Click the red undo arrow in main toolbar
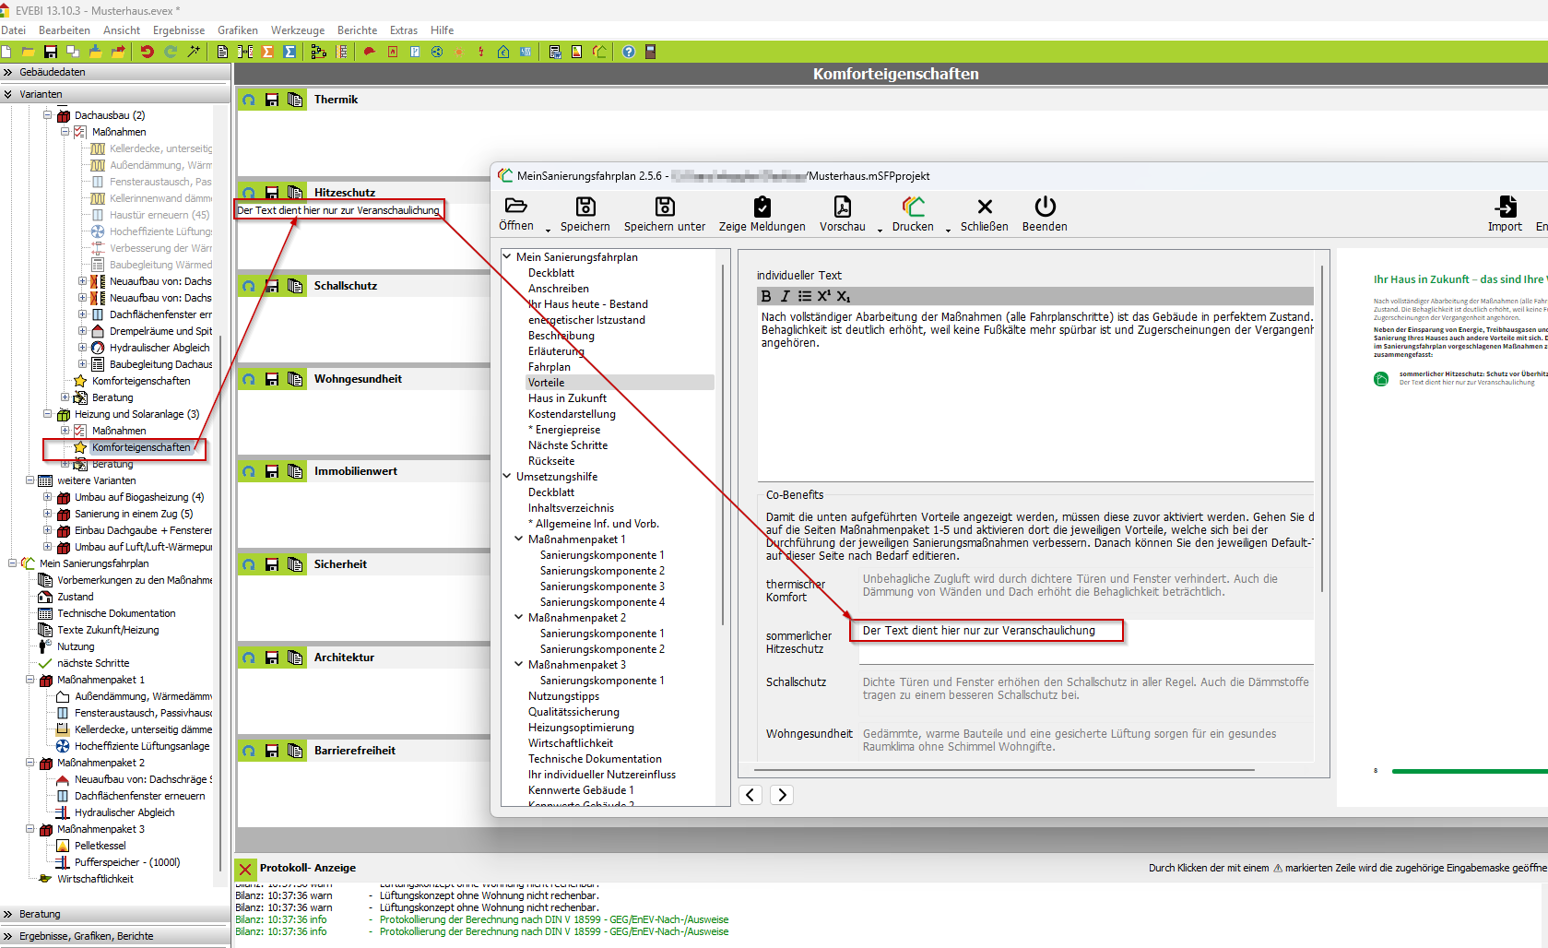Image resolution: width=1548 pixels, height=948 pixels. 147,52
